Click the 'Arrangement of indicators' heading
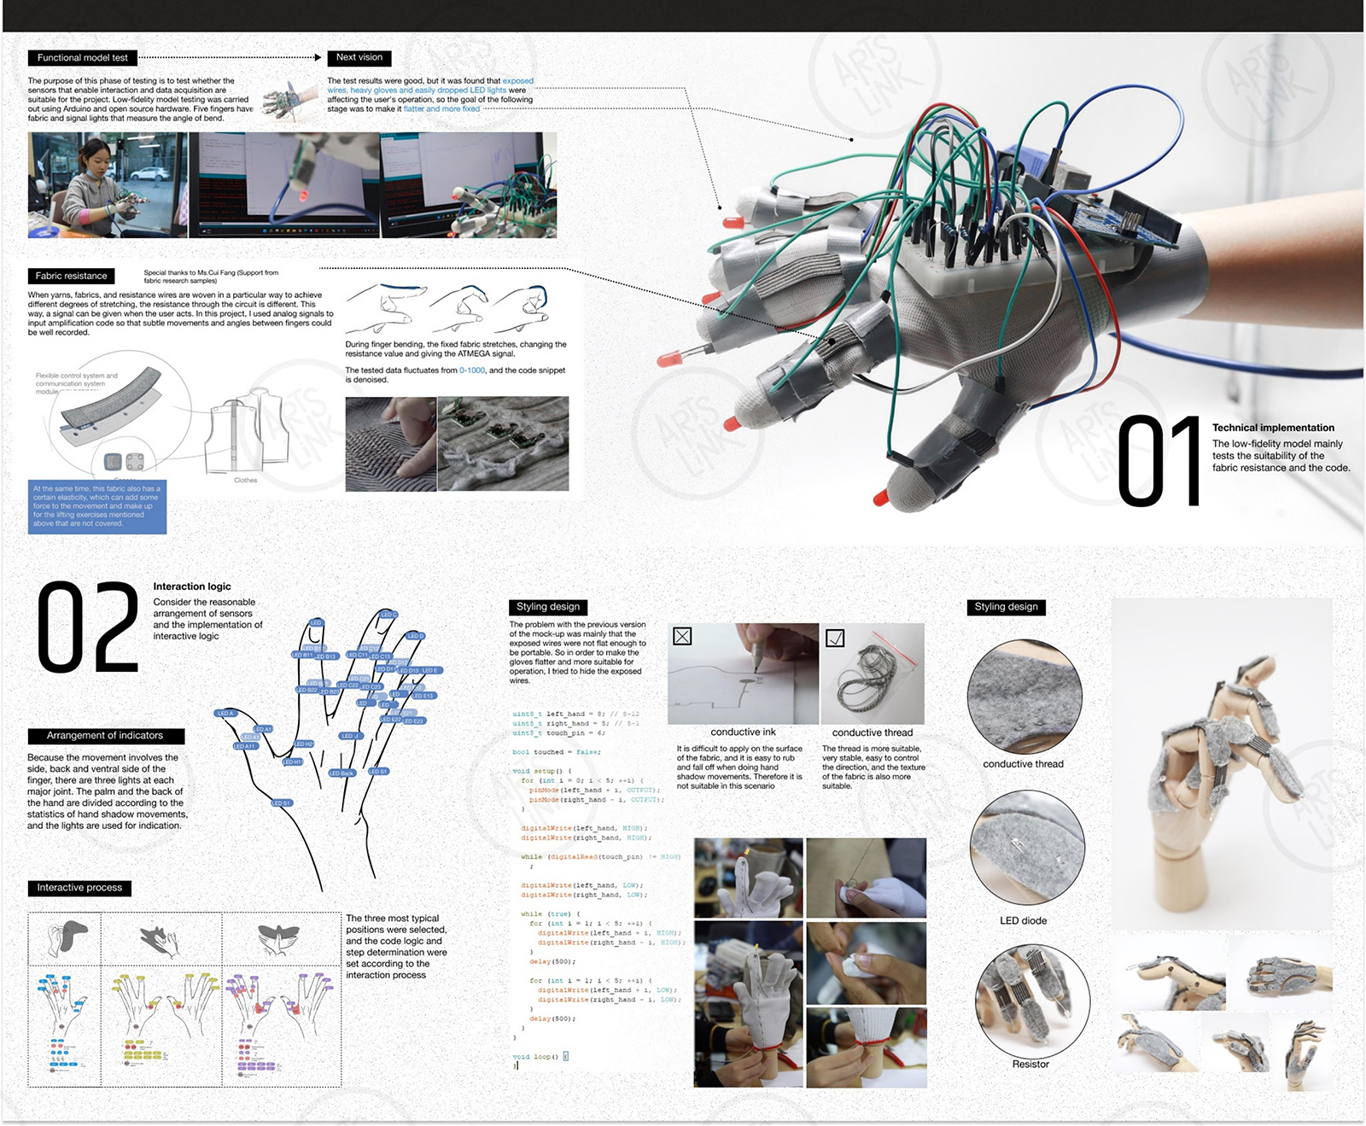The height and width of the screenshot is (1126, 1366). (x=105, y=736)
